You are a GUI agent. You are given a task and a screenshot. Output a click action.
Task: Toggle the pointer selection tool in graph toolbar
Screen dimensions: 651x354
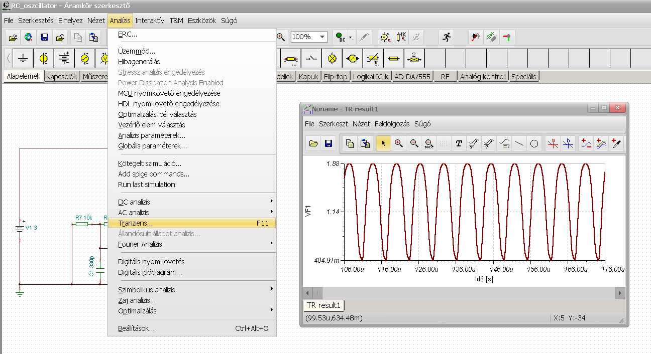[383, 144]
